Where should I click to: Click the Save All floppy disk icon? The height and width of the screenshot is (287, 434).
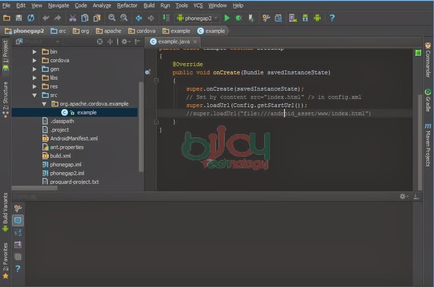point(19,18)
